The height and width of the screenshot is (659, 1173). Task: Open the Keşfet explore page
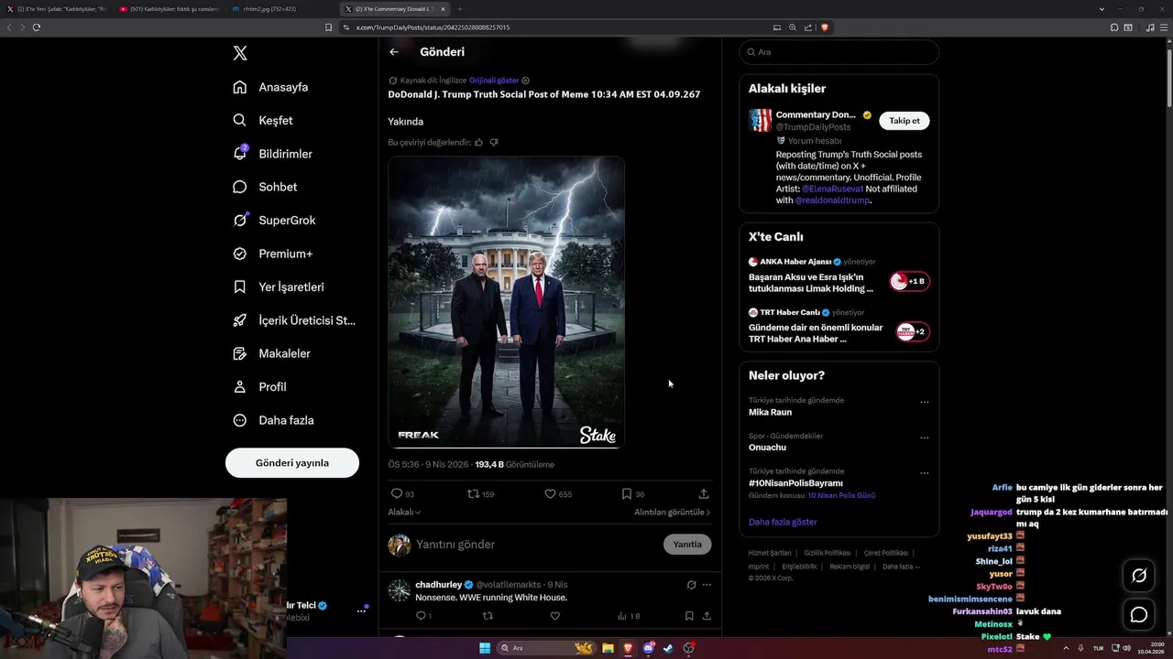click(263, 120)
